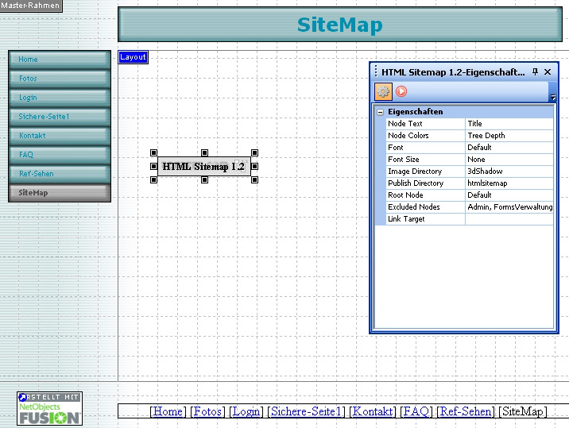
Task: Select the Node Colors value Tree Depth
Action: click(509, 136)
